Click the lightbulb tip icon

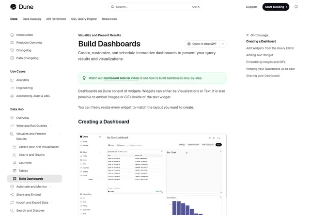pyautogui.click(x=84, y=78)
